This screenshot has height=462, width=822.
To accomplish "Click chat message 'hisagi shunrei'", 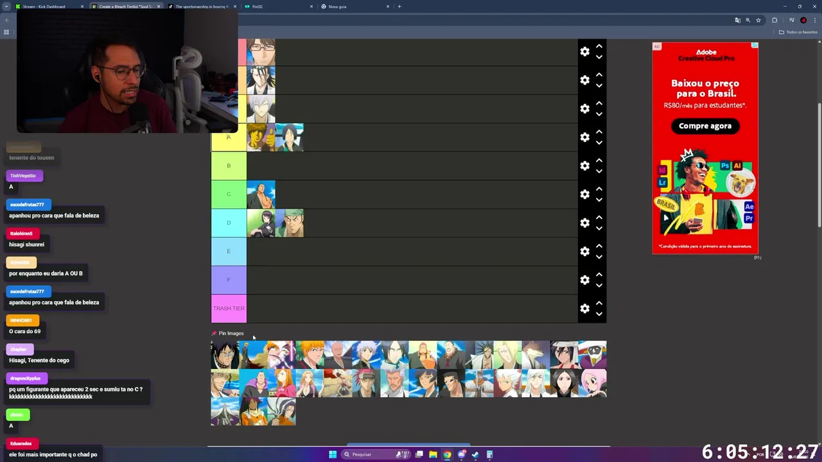I will click(26, 244).
